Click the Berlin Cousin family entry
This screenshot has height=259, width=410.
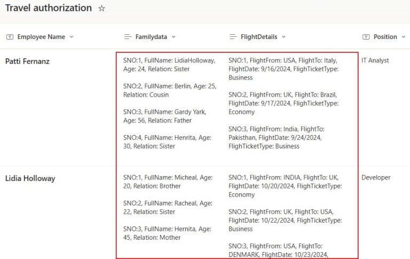(x=170, y=90)
